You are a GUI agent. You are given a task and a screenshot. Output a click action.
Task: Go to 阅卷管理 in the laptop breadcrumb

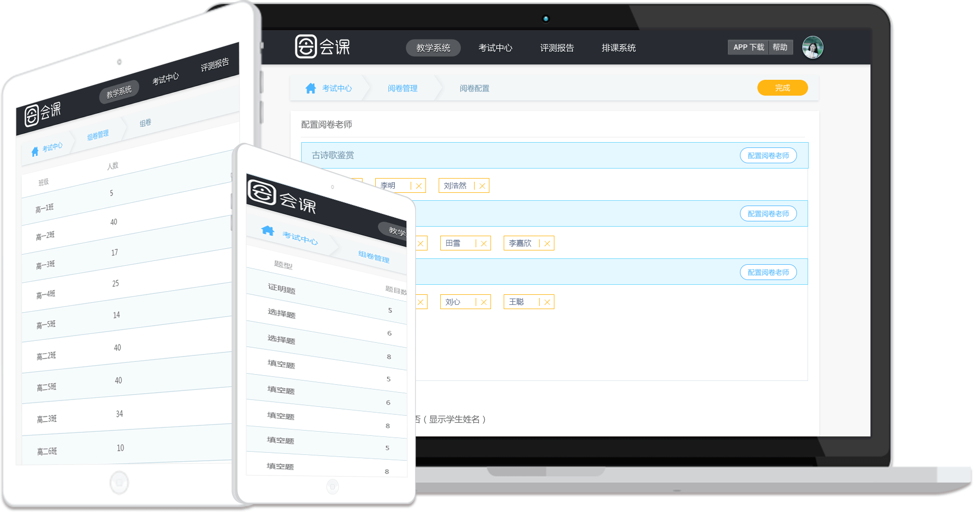pyautogui.click(x=403, y=88)
